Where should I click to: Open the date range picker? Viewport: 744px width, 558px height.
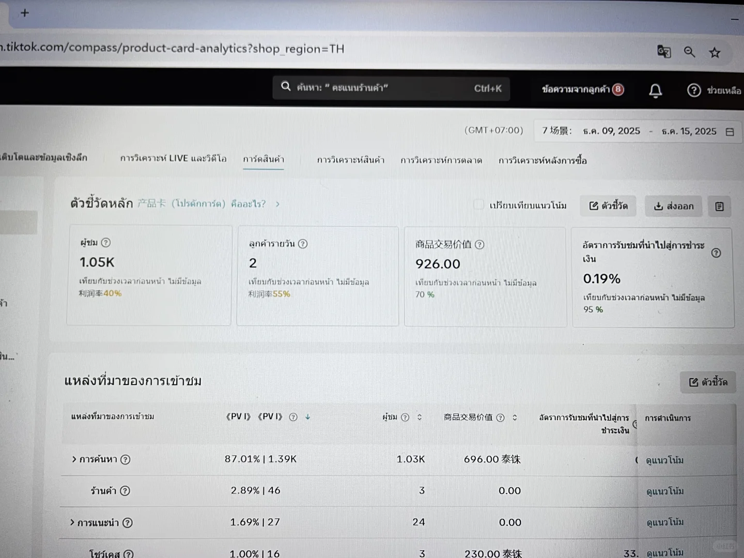pyautogui.click(x=638, y=131)
